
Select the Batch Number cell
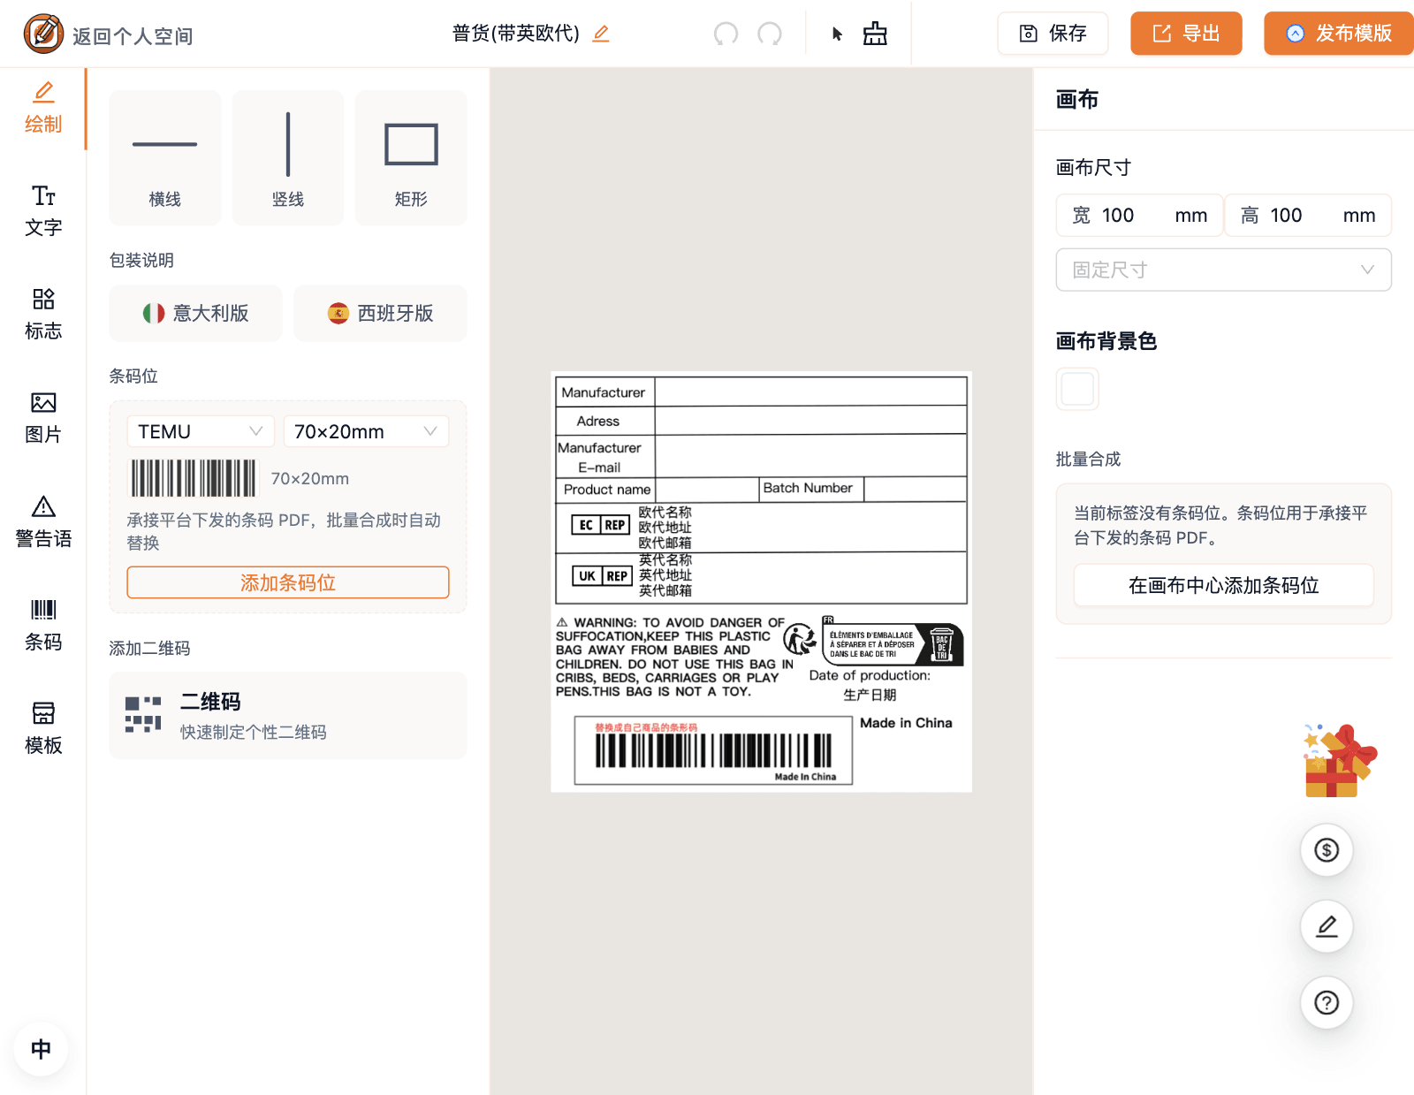coord(810,489)
